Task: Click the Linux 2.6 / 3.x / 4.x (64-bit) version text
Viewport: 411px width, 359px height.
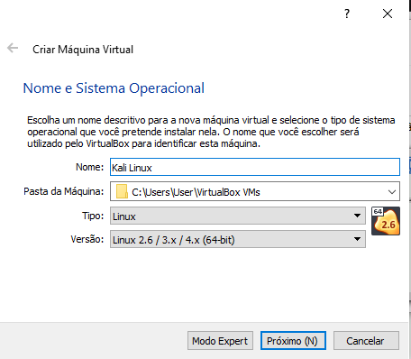Action: [x=174, y=240]
